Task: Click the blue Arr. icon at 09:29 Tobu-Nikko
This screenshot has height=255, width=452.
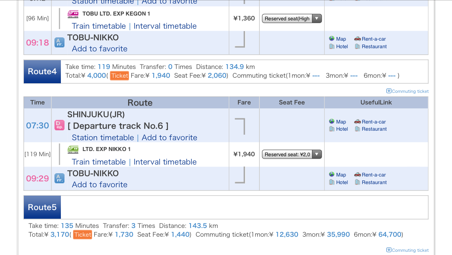Action: click(x=59, y=178)
